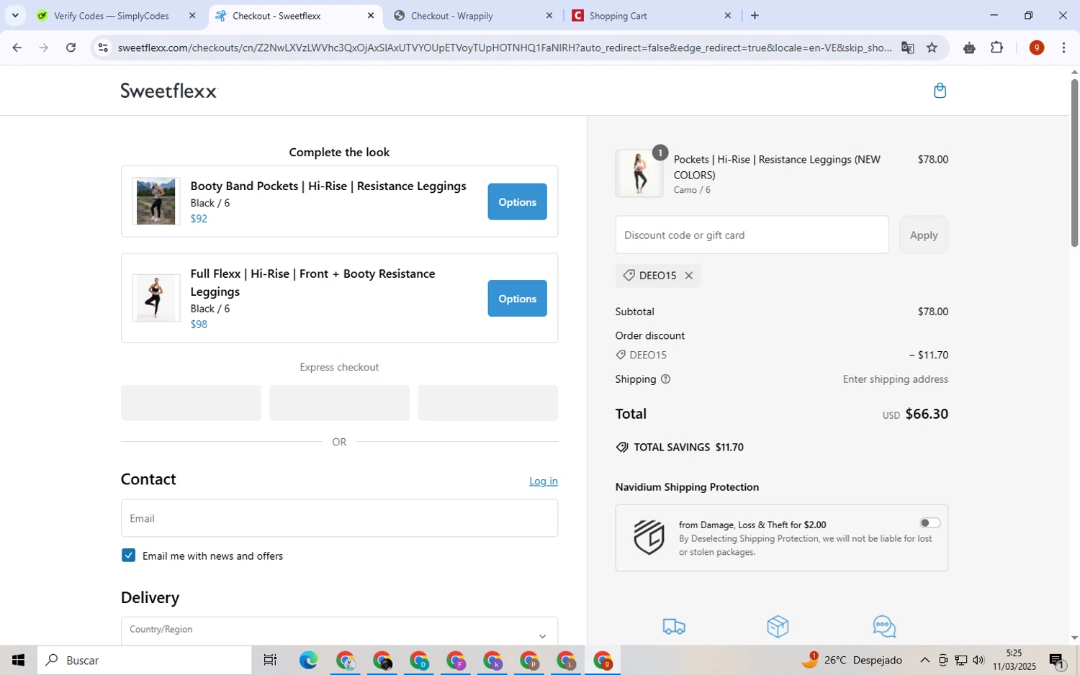
Task: Close the Verify Codes SimplyCodes tab
Action: click(192, 15)
